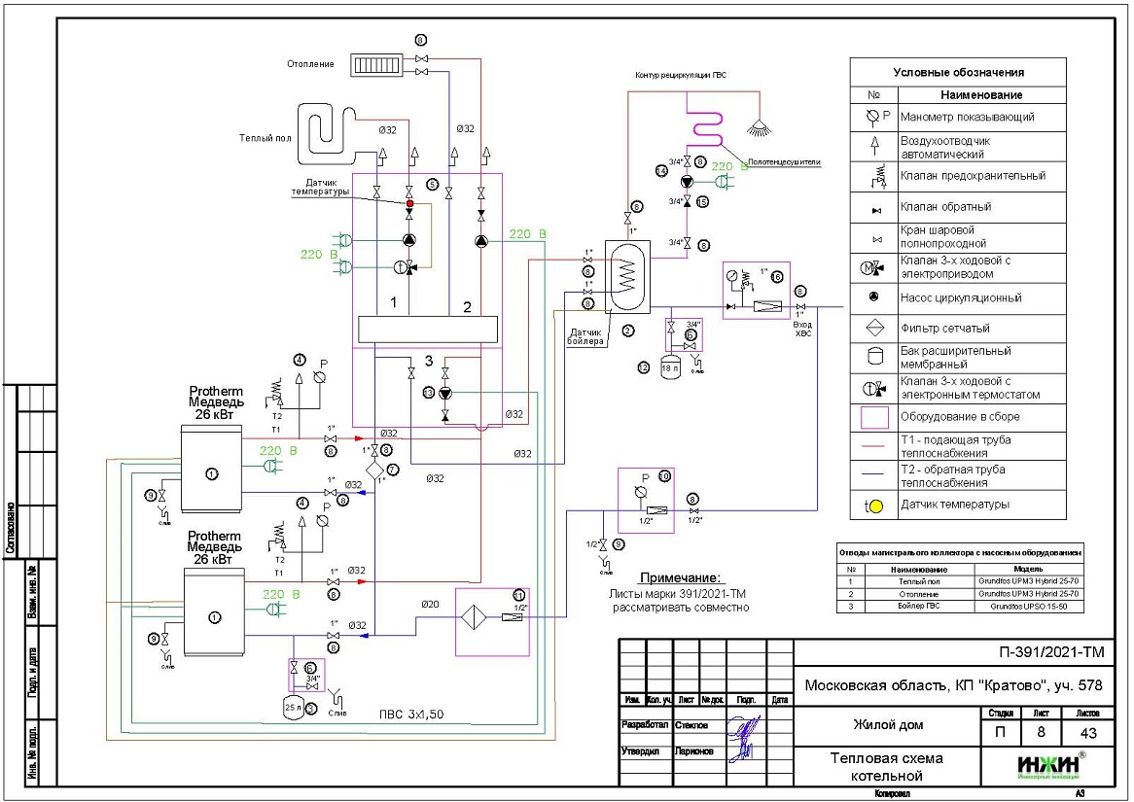Click the safety valve symbol in legend
Screen dimensions: 1134x802
tap(873, 177)
